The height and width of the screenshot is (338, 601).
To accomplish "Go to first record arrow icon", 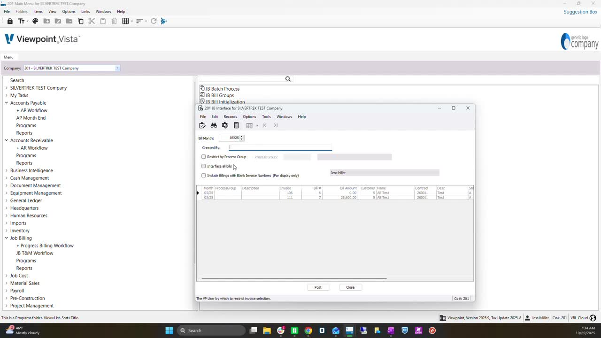I will 264,125.
